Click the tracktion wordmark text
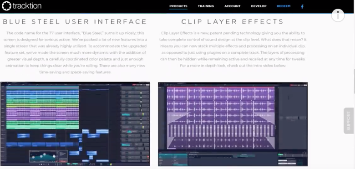Screen dimensions: 355x169 (x=27, y=5)
